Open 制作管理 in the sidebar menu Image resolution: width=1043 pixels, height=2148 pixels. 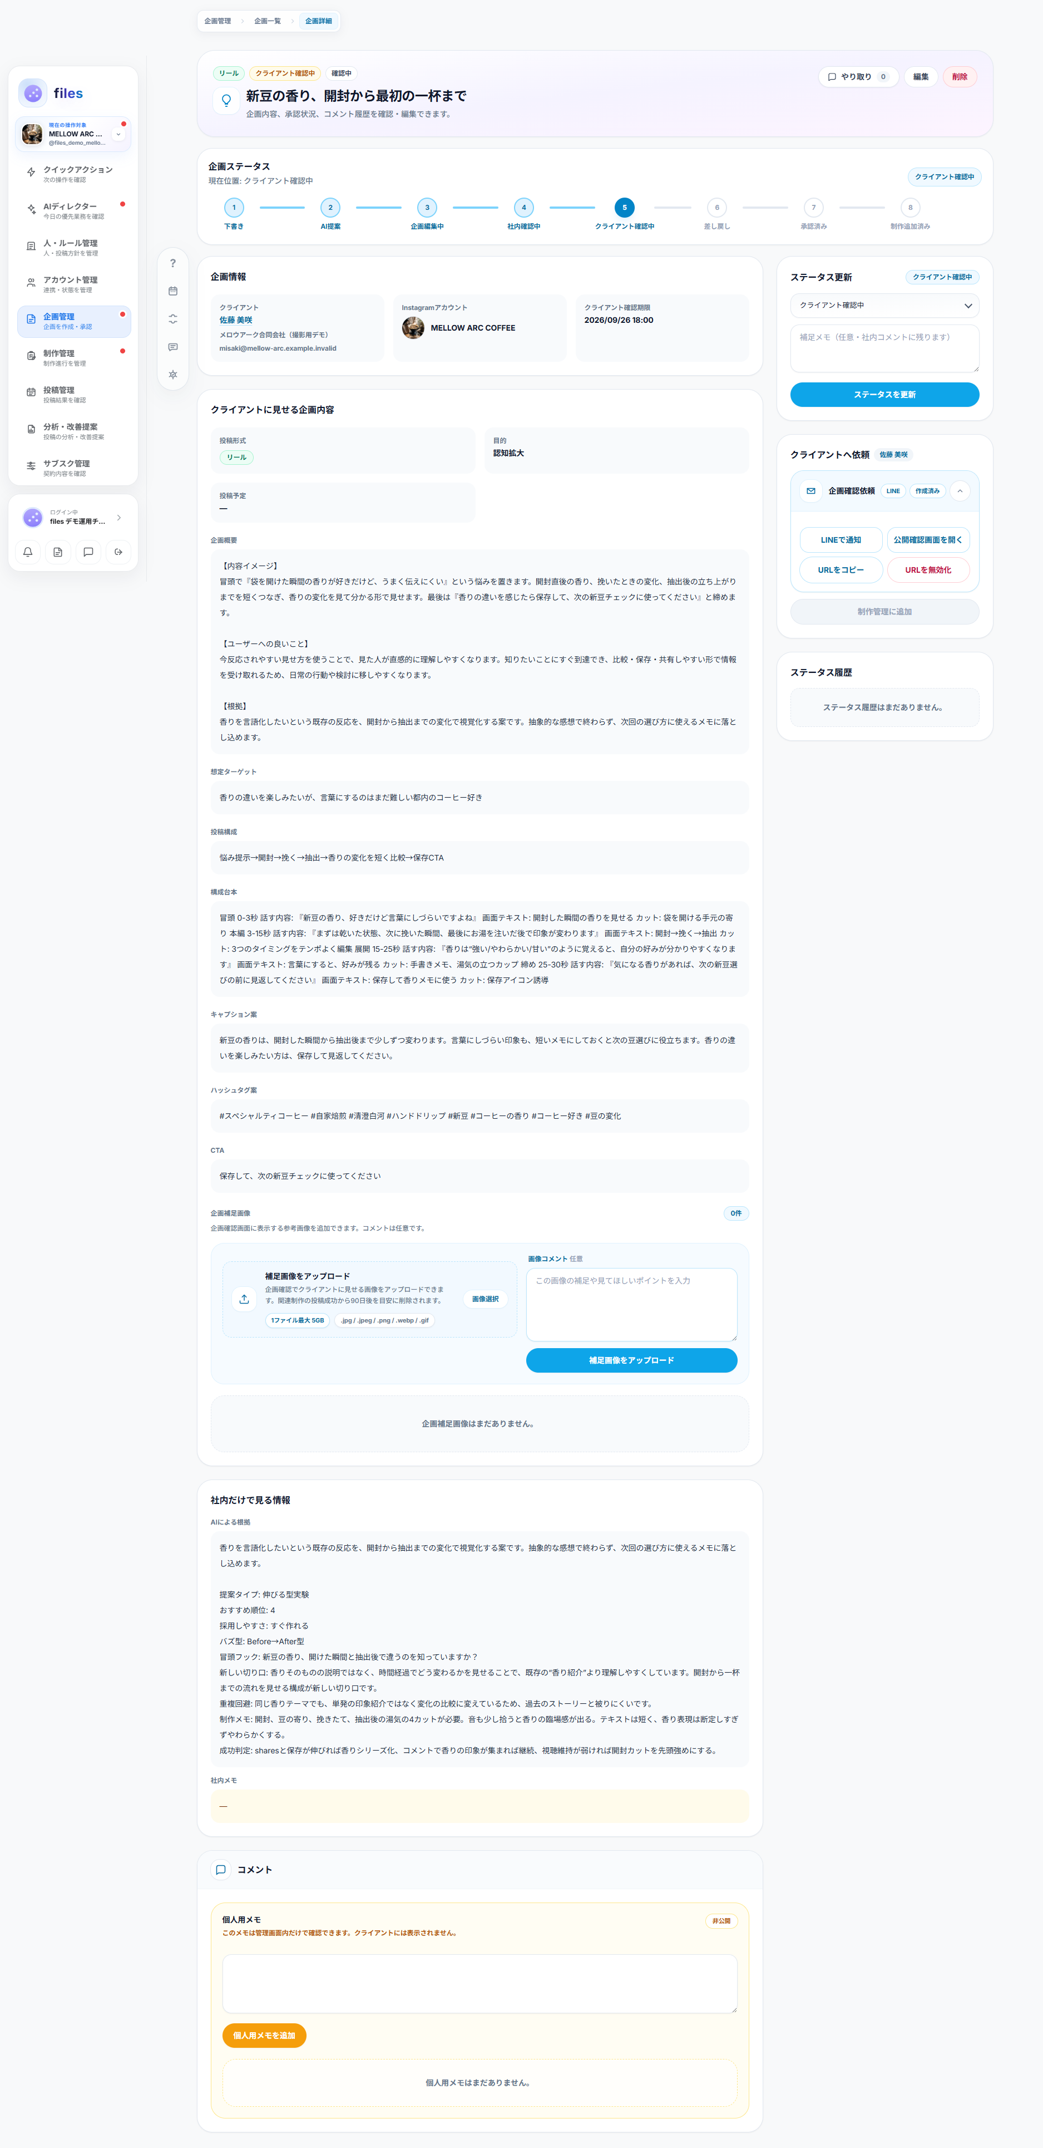(74, 358)
